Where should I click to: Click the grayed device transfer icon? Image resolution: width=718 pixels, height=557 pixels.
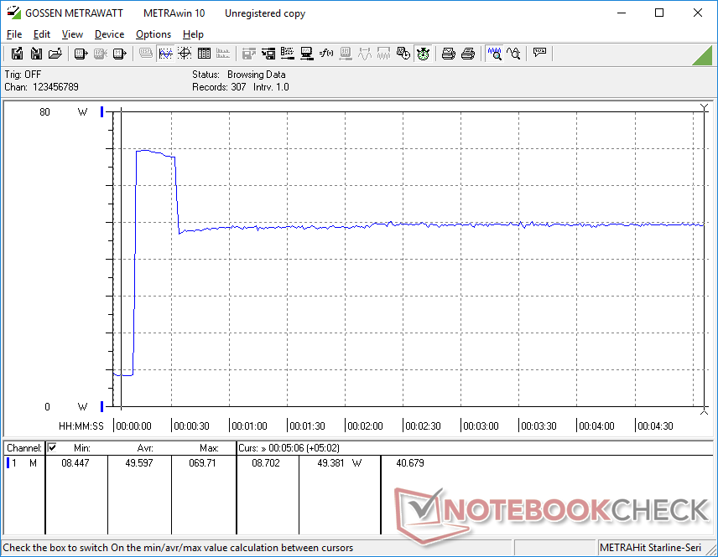101,54
